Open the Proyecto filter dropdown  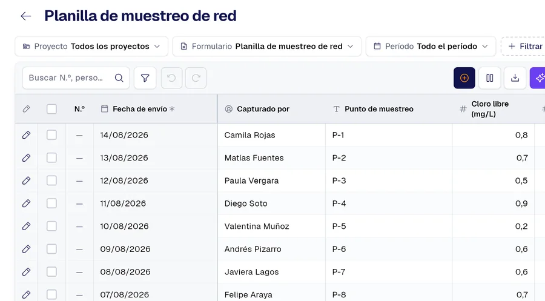91,46
